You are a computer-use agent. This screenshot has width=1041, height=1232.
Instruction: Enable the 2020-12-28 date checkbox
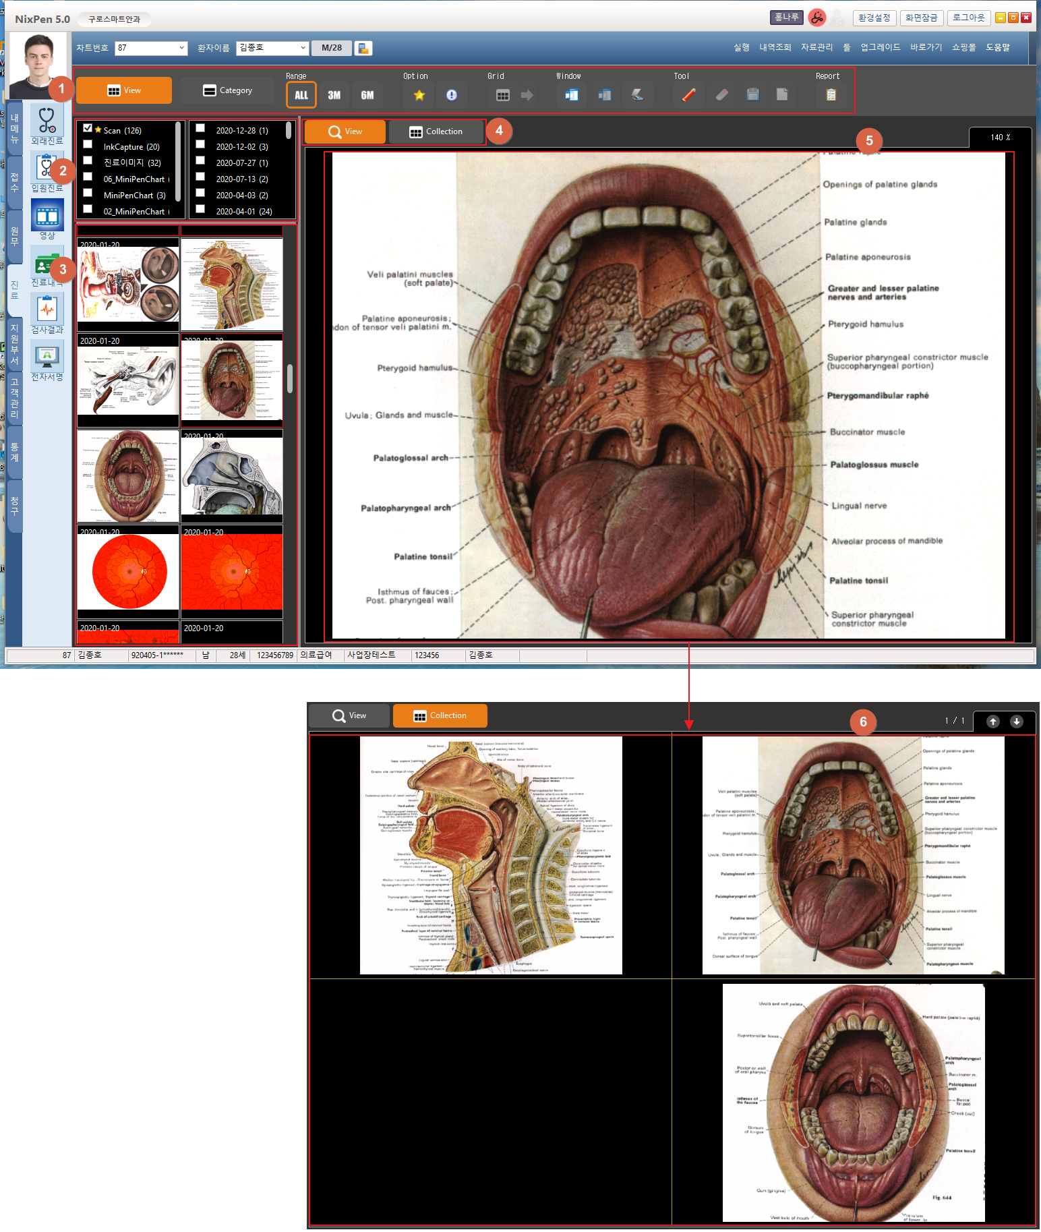(x=200, y=128)
